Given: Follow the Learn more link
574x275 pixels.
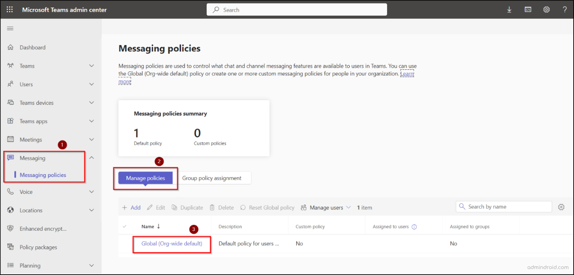Looking at the screenshot, I should point(407,74).
